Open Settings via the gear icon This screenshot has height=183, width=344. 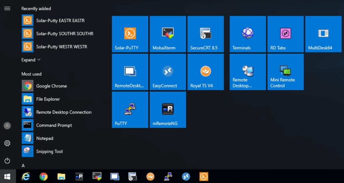click(7, 143)
